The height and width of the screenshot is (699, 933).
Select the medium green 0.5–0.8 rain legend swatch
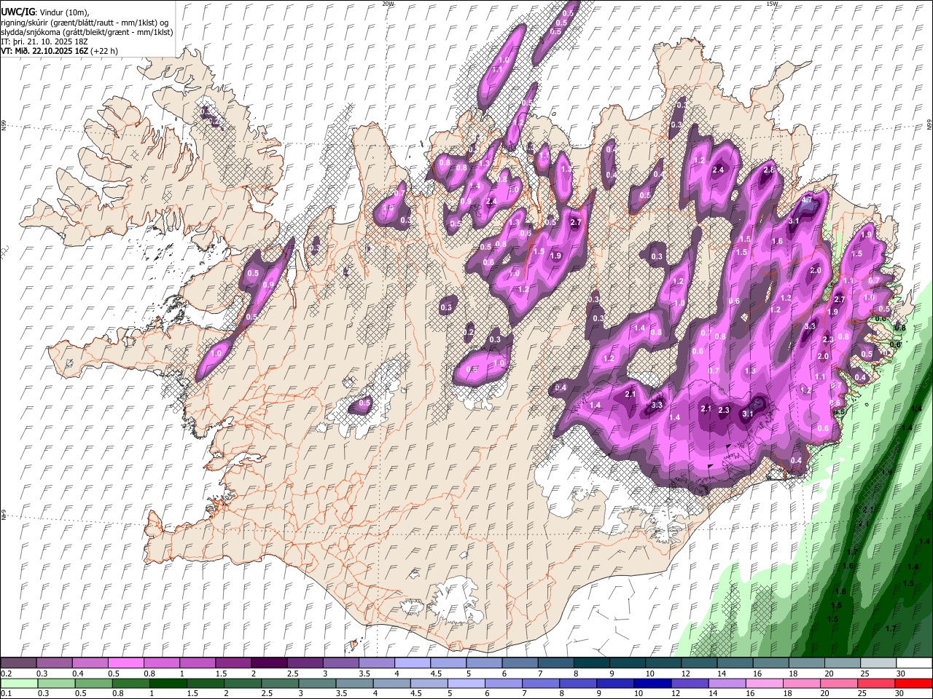coord(94,683)
